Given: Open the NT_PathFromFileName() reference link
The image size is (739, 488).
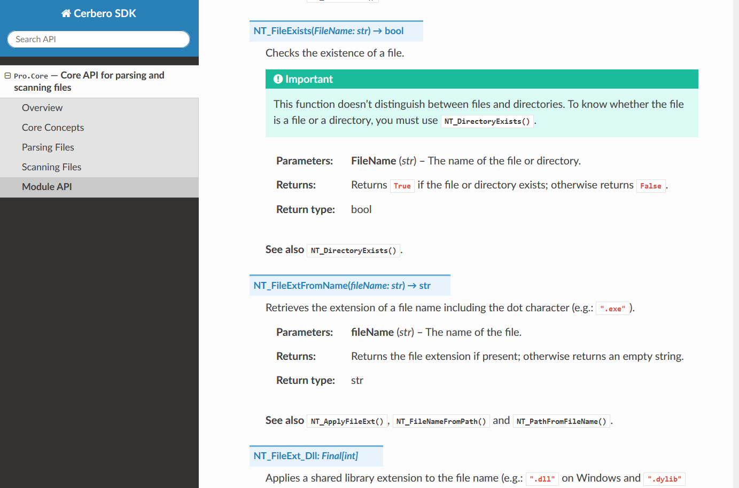Looking at the screenshot, I should (x=561, y=421).
